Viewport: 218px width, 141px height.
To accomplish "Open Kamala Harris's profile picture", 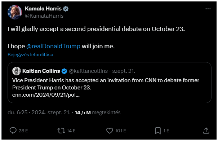I will pos(15,12).
